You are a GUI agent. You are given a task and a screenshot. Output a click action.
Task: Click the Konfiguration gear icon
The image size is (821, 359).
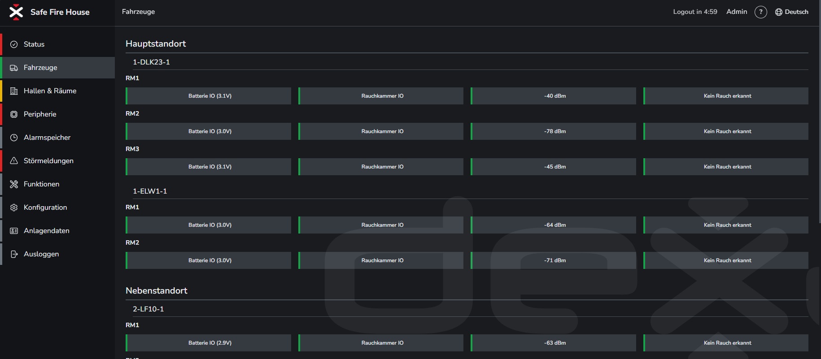(14, 208)
